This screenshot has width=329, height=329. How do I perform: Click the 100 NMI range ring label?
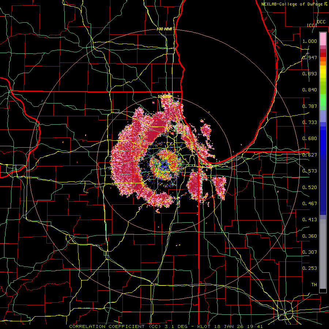pos(164,29)
